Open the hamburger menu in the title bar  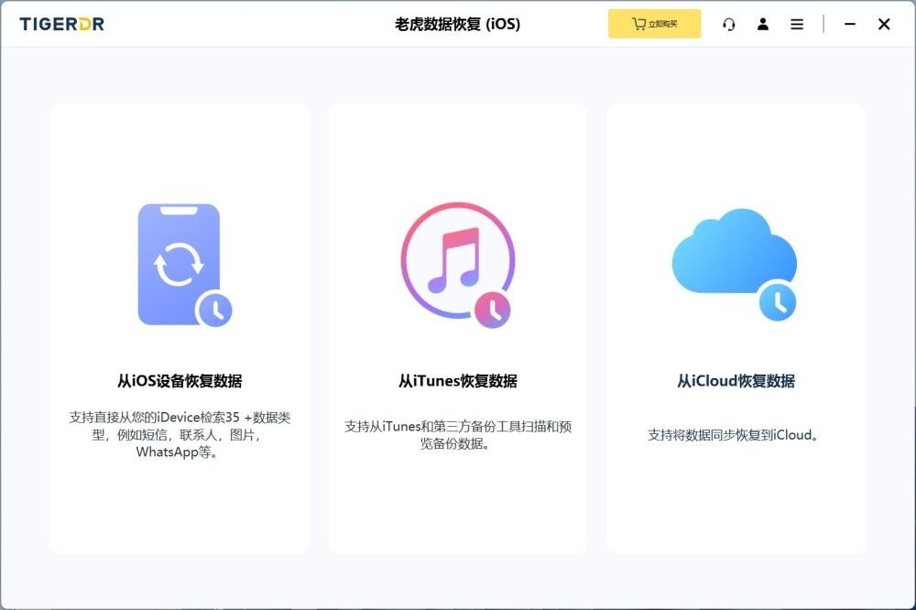[797, 25]
